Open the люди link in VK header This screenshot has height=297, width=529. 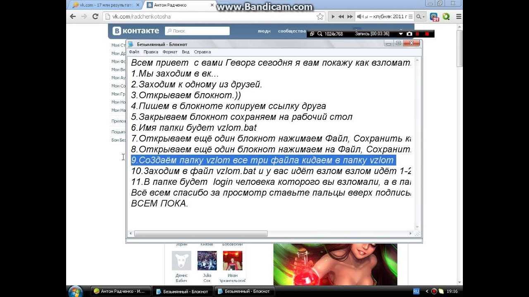264,31
